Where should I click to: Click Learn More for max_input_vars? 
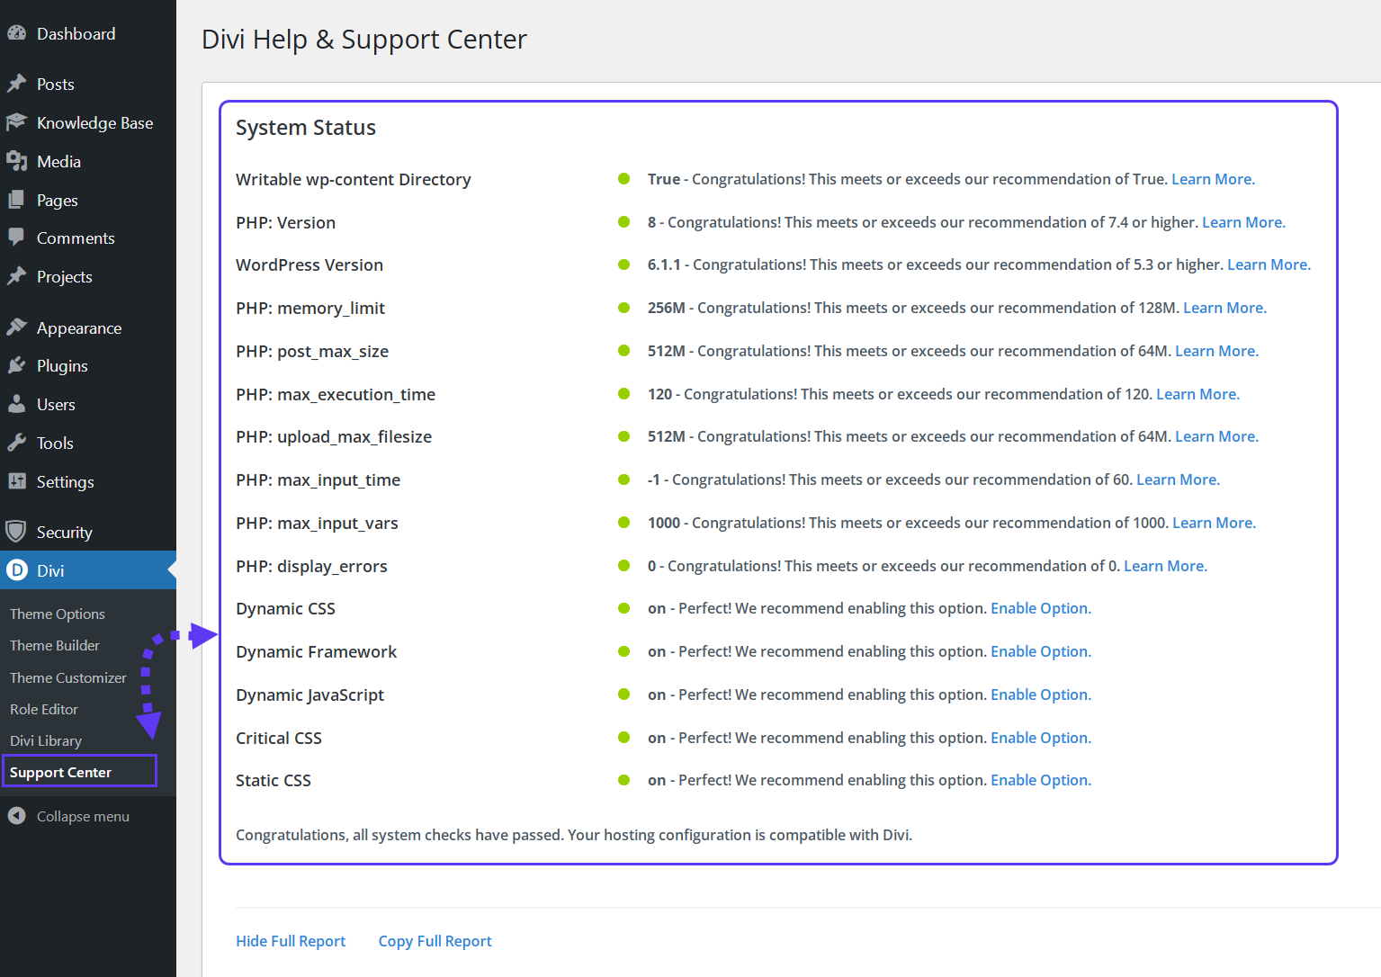pos(1214,523)
